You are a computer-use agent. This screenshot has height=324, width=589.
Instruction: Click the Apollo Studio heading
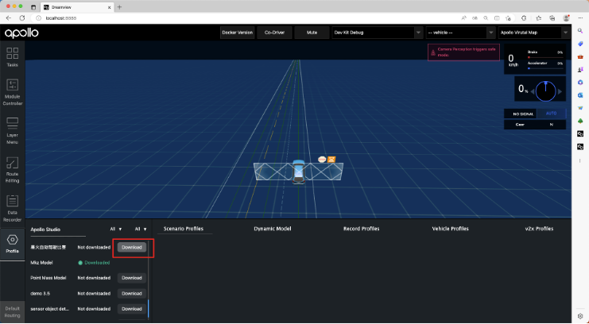pyautogui.click(x=45, y=229)
